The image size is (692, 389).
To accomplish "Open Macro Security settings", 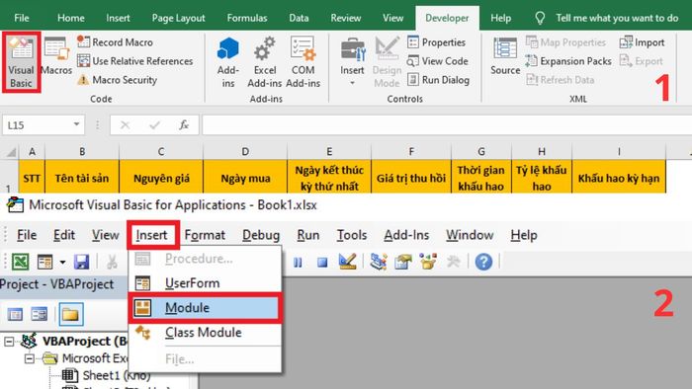I will pos(118,80).
